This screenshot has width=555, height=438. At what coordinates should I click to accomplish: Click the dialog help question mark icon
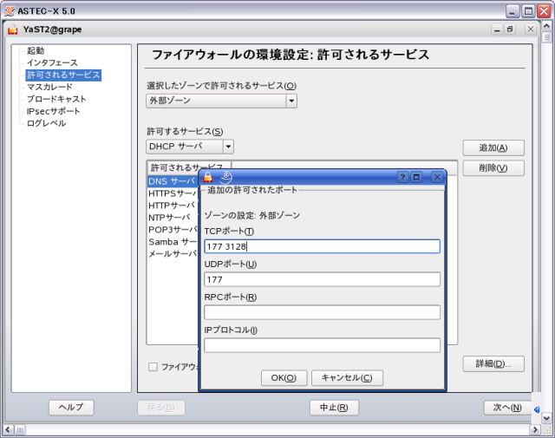[402, 177]
